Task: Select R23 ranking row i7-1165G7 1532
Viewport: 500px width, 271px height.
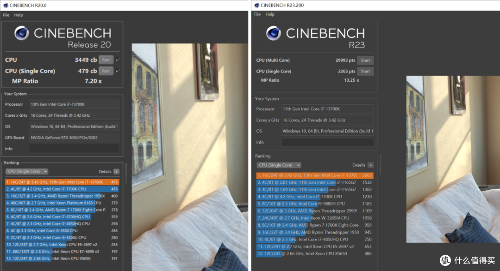Action: click(x=315, y=182)
